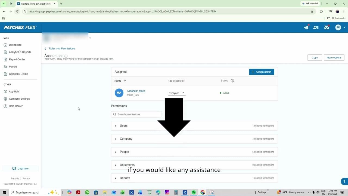Image resolution: width=348 pixels, height=196 pixels.
Task: Bookmark this page with the star icon
Action: [312, 11]
